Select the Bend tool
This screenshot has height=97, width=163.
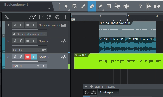click(x=117, y=6)
